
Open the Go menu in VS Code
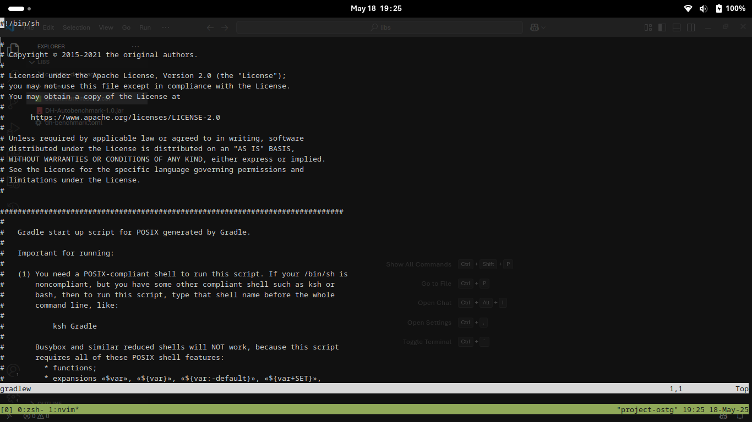point(126,27)
